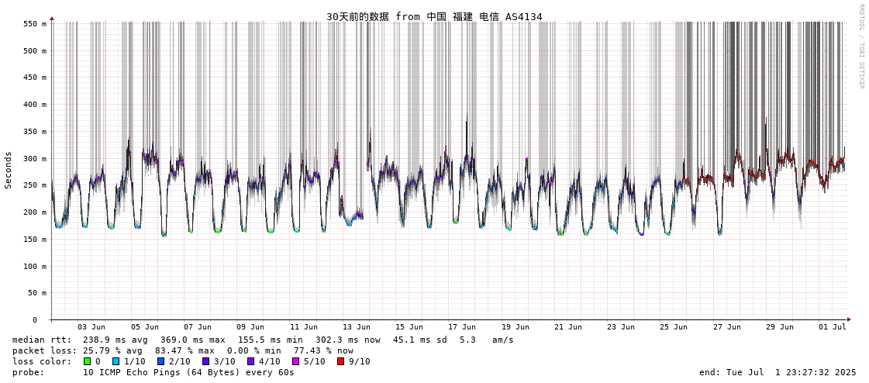Click the '11 Jun' date label
This screenshot has height=383, width=869.
[x=304, y=328]
